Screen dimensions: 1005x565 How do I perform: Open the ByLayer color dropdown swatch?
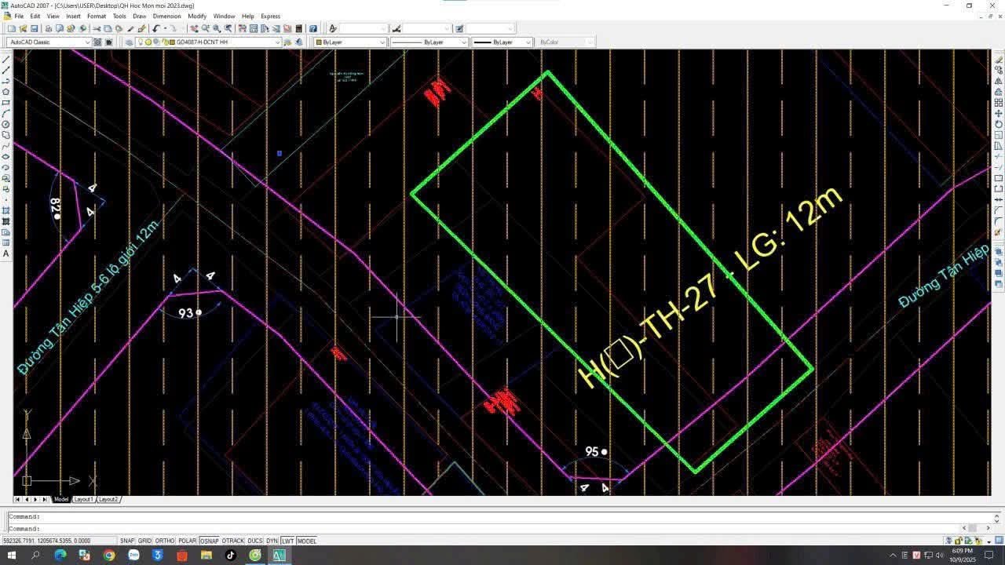pos(382,42)
